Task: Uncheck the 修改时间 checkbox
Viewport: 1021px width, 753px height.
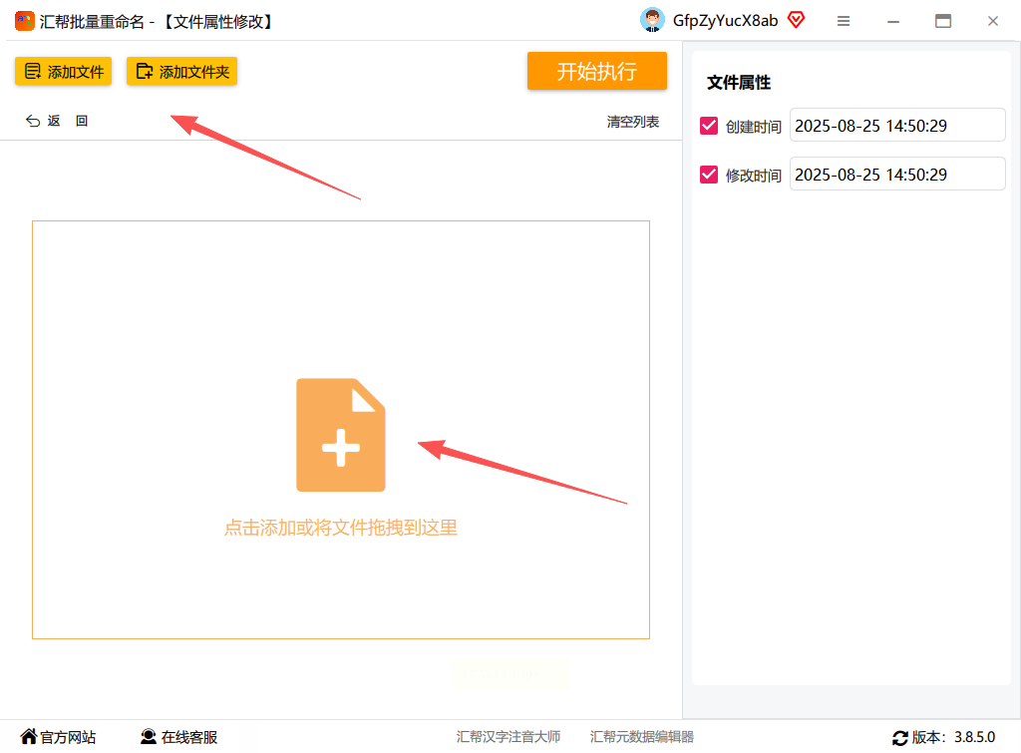Action: point(709,175)
